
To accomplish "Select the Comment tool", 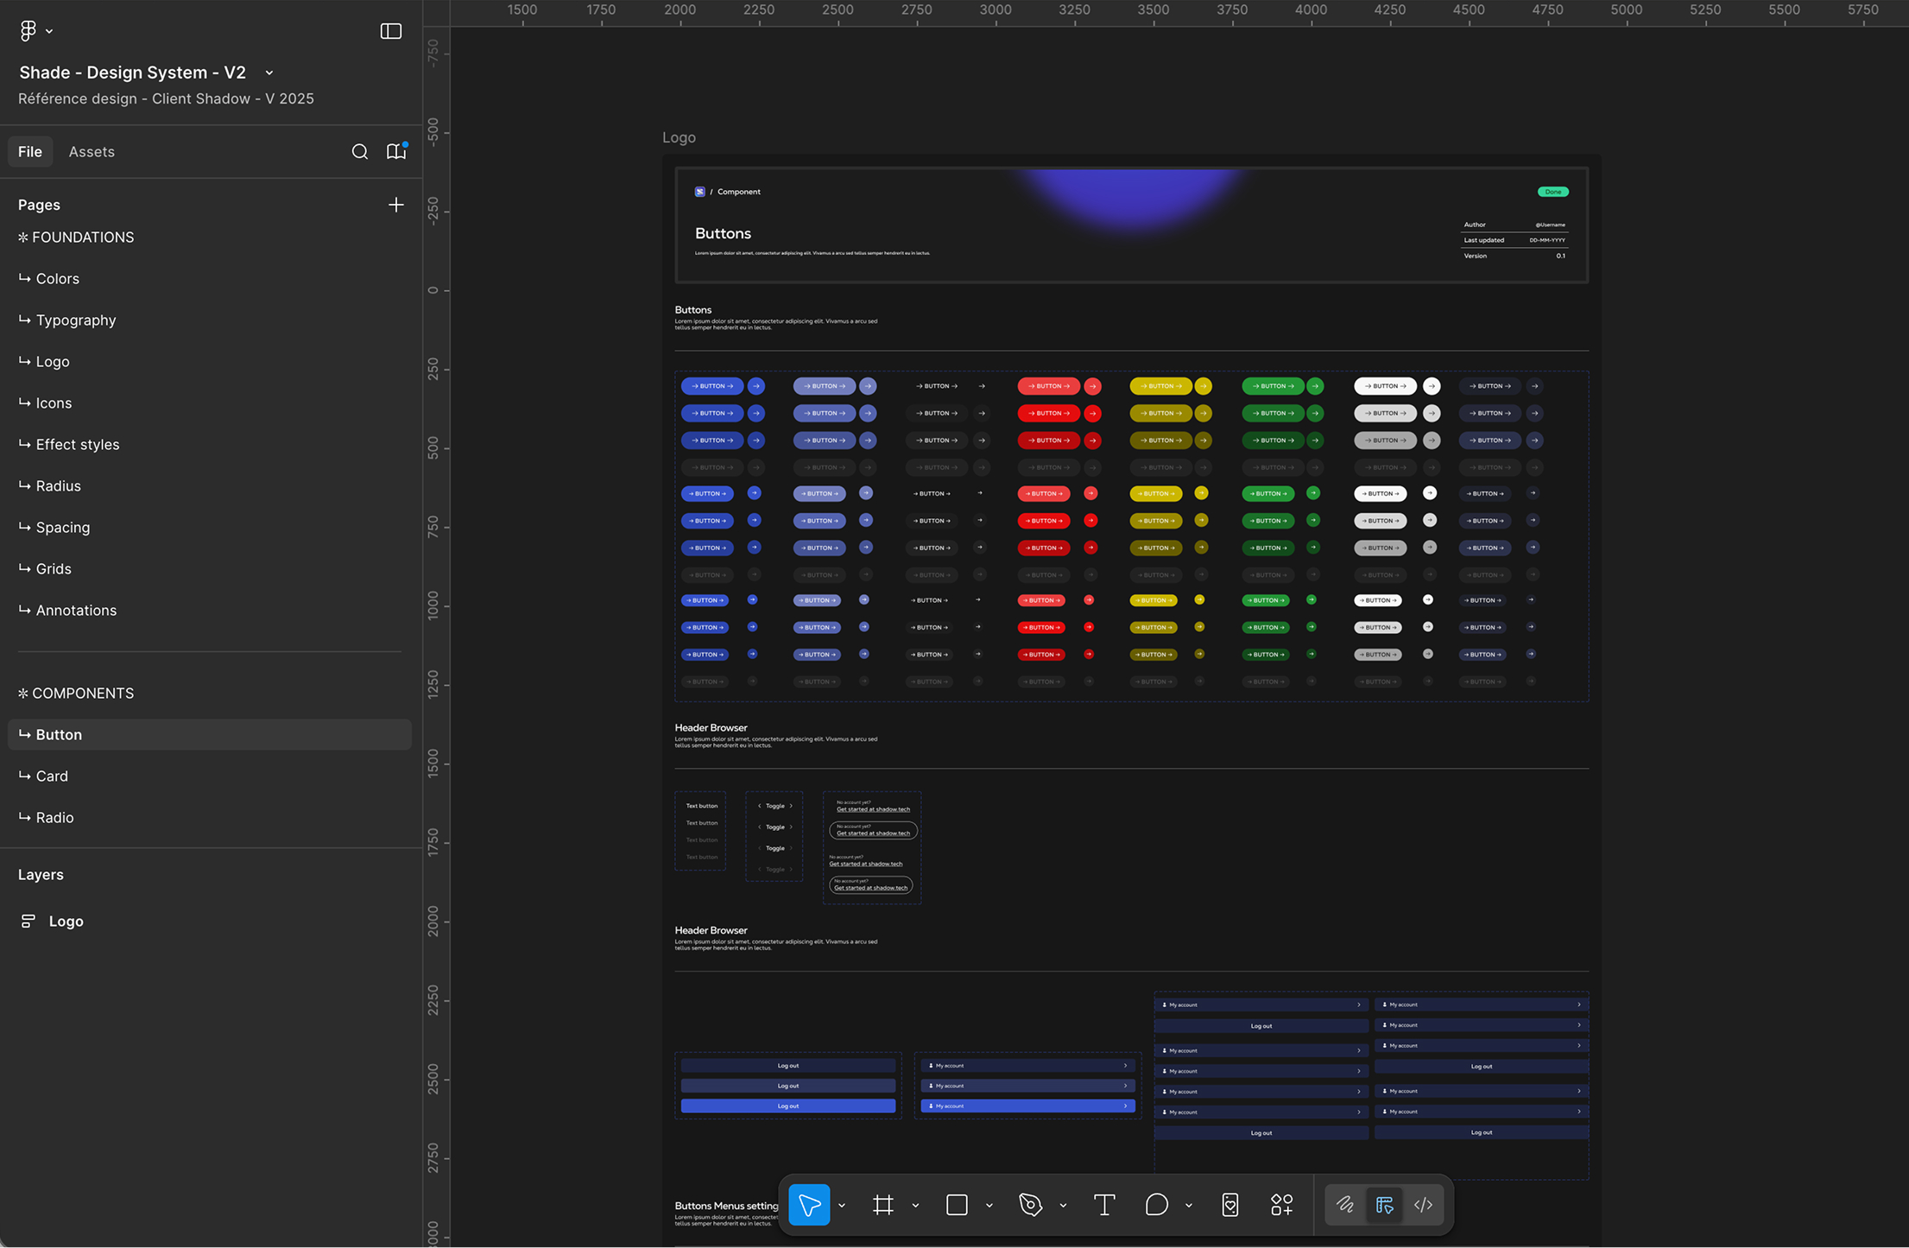I will pos(1156,1205).
